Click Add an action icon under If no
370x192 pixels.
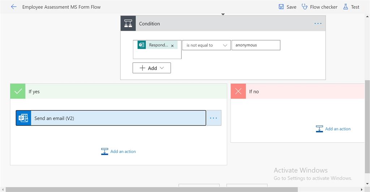tap(319, 129)
